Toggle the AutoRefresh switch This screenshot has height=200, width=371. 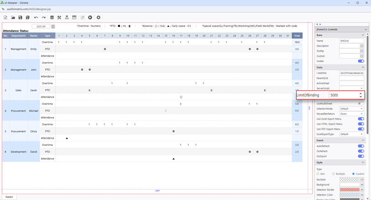click(361, 146)
